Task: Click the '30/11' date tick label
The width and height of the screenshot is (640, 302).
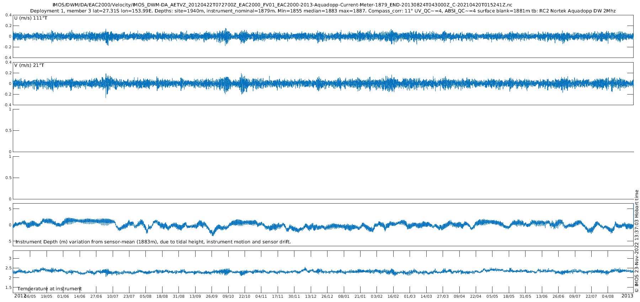Action: (x=294, y=296)
